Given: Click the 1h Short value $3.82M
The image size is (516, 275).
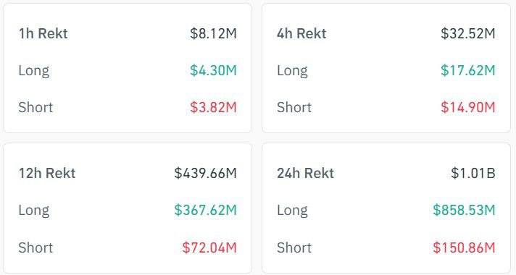Looking at the screenshot, I should click(x=213, y=107).
